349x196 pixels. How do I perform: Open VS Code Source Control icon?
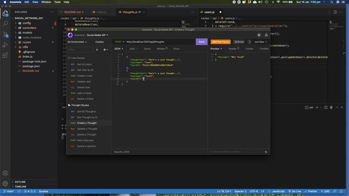(5, 34)
